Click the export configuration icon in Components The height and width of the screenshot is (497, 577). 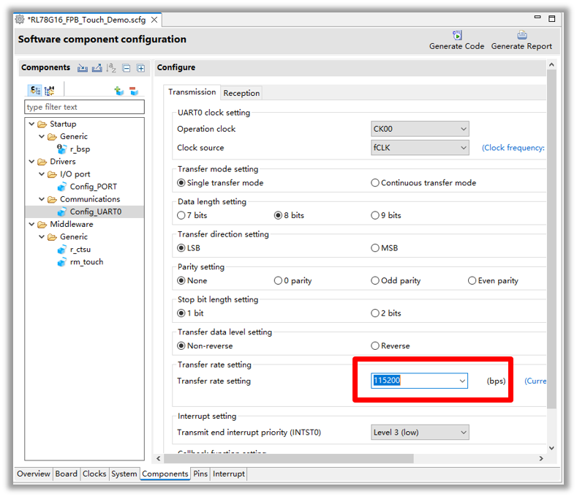pos(97,68)
